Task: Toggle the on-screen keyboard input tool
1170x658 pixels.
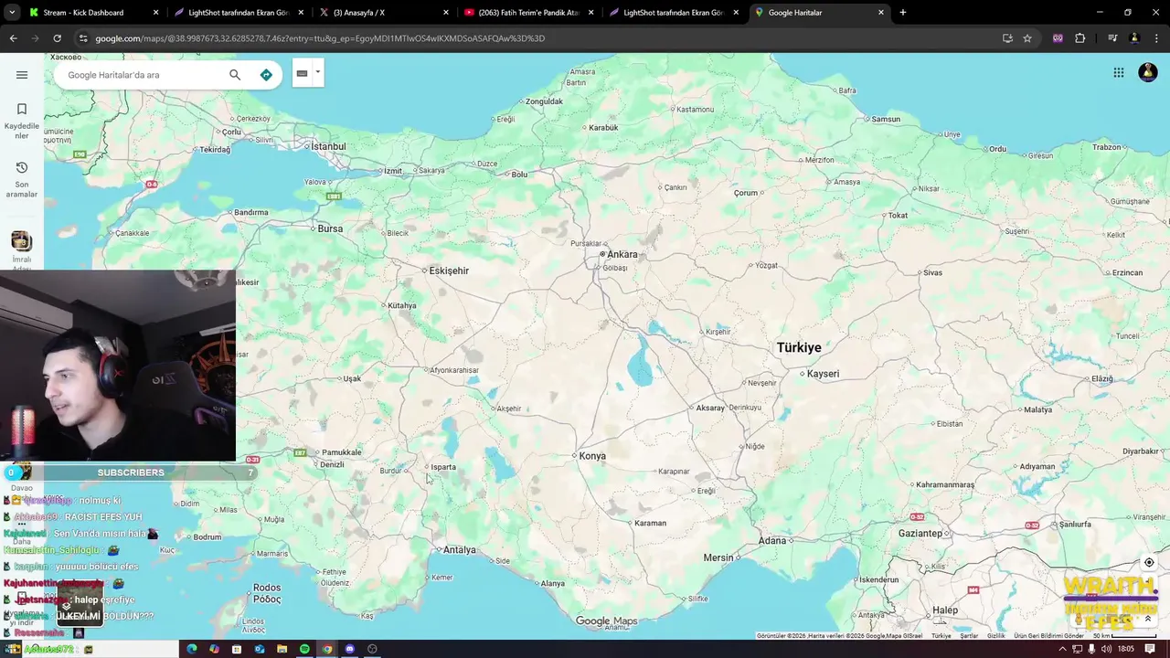Action: coord(302,73)
